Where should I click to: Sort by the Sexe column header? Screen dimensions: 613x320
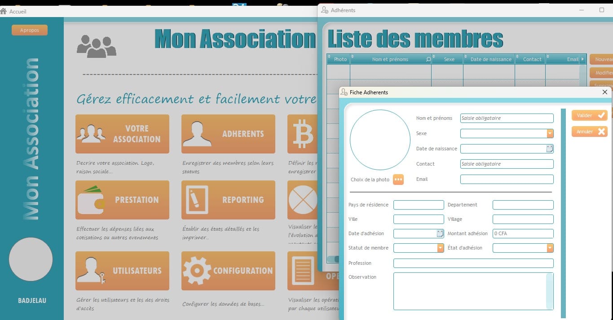(x=447, y=59)
